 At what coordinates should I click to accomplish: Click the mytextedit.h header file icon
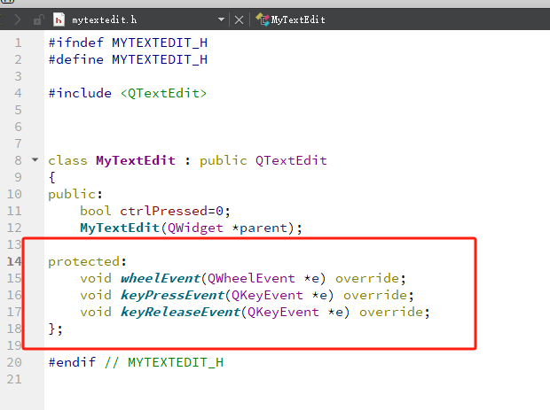coord(59,19)
